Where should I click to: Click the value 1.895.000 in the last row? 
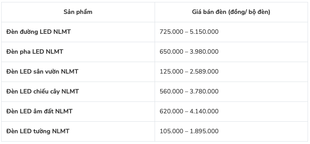(204, 131)
